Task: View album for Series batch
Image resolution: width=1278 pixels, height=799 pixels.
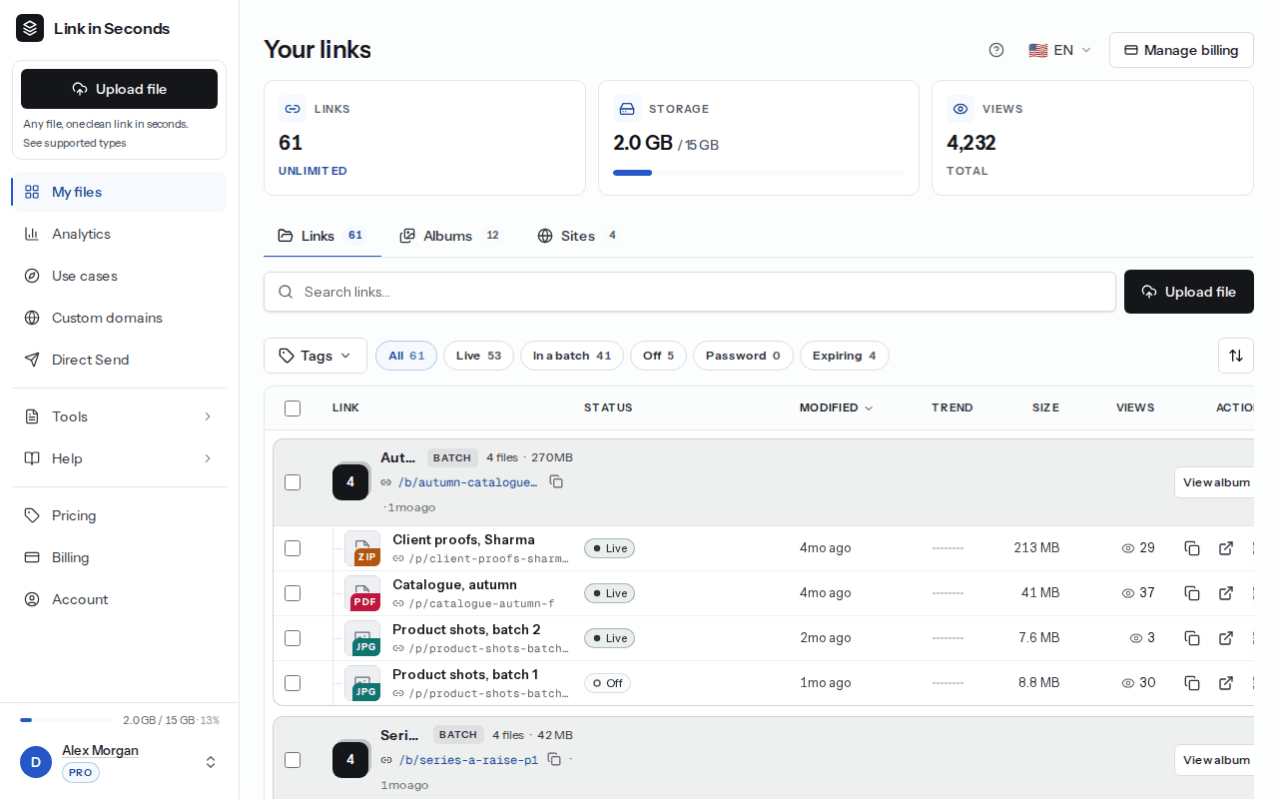Action: pyautogui.click(x=1216, y=760)
